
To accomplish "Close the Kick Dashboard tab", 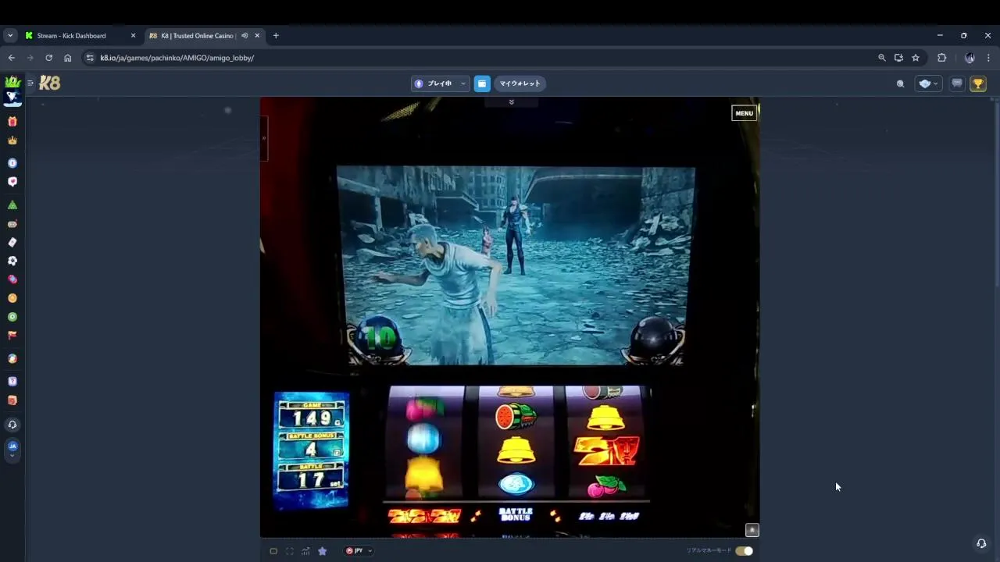I will pos(133,36).
